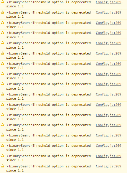Click the warning icon on the ninth message
Viewport: 127px width, 173px height.
pos(3,84)
